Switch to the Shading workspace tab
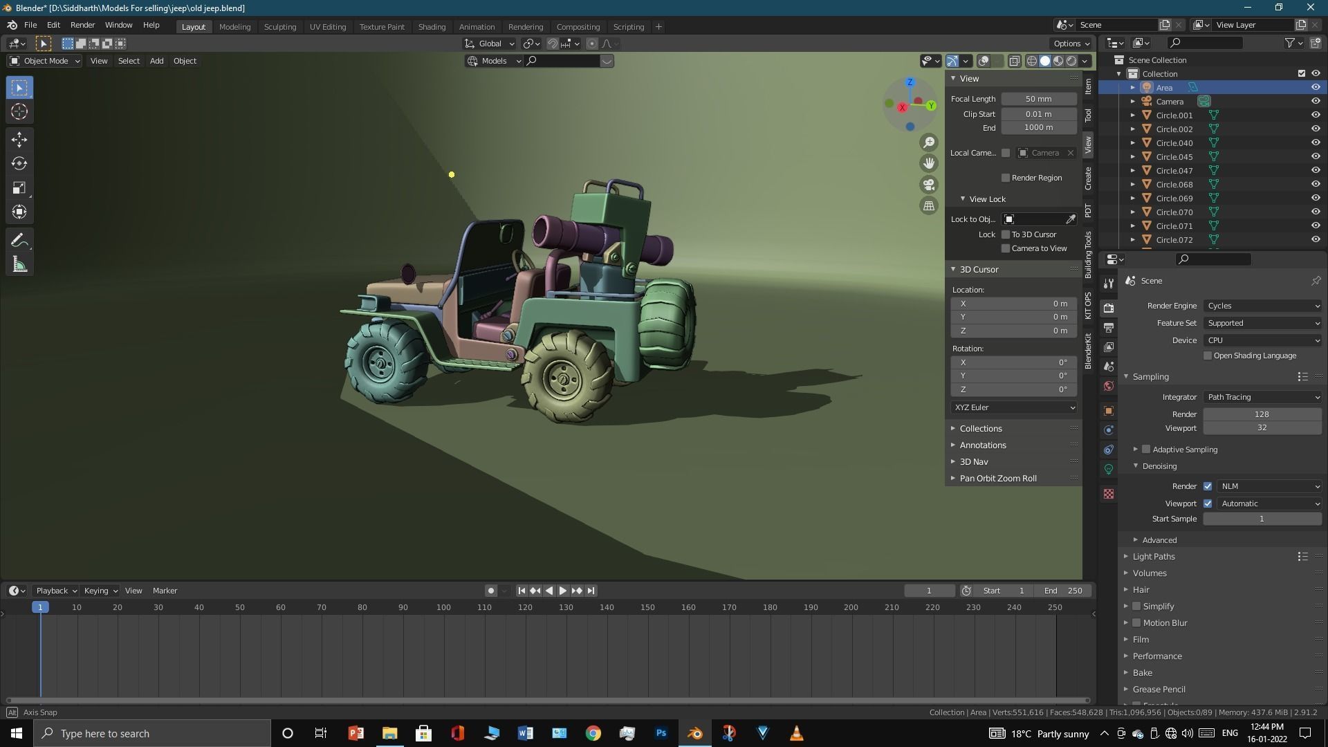The image size is (1328, 747). 432,26
